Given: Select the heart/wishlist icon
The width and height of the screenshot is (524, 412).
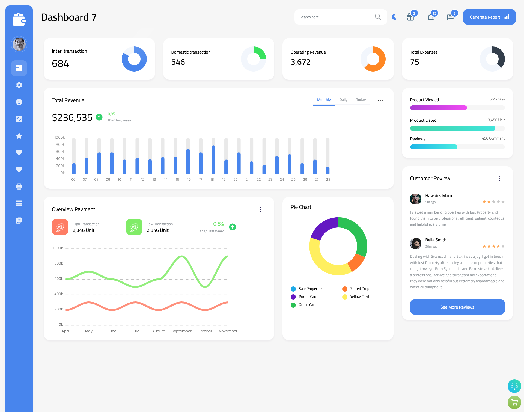Looking at the screenshot, I should click(x=19, y=152).
